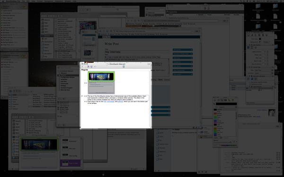Adjust the Opacity slider in Colors panel
Viewport: 284px width, 177px height.
(222, 142)
